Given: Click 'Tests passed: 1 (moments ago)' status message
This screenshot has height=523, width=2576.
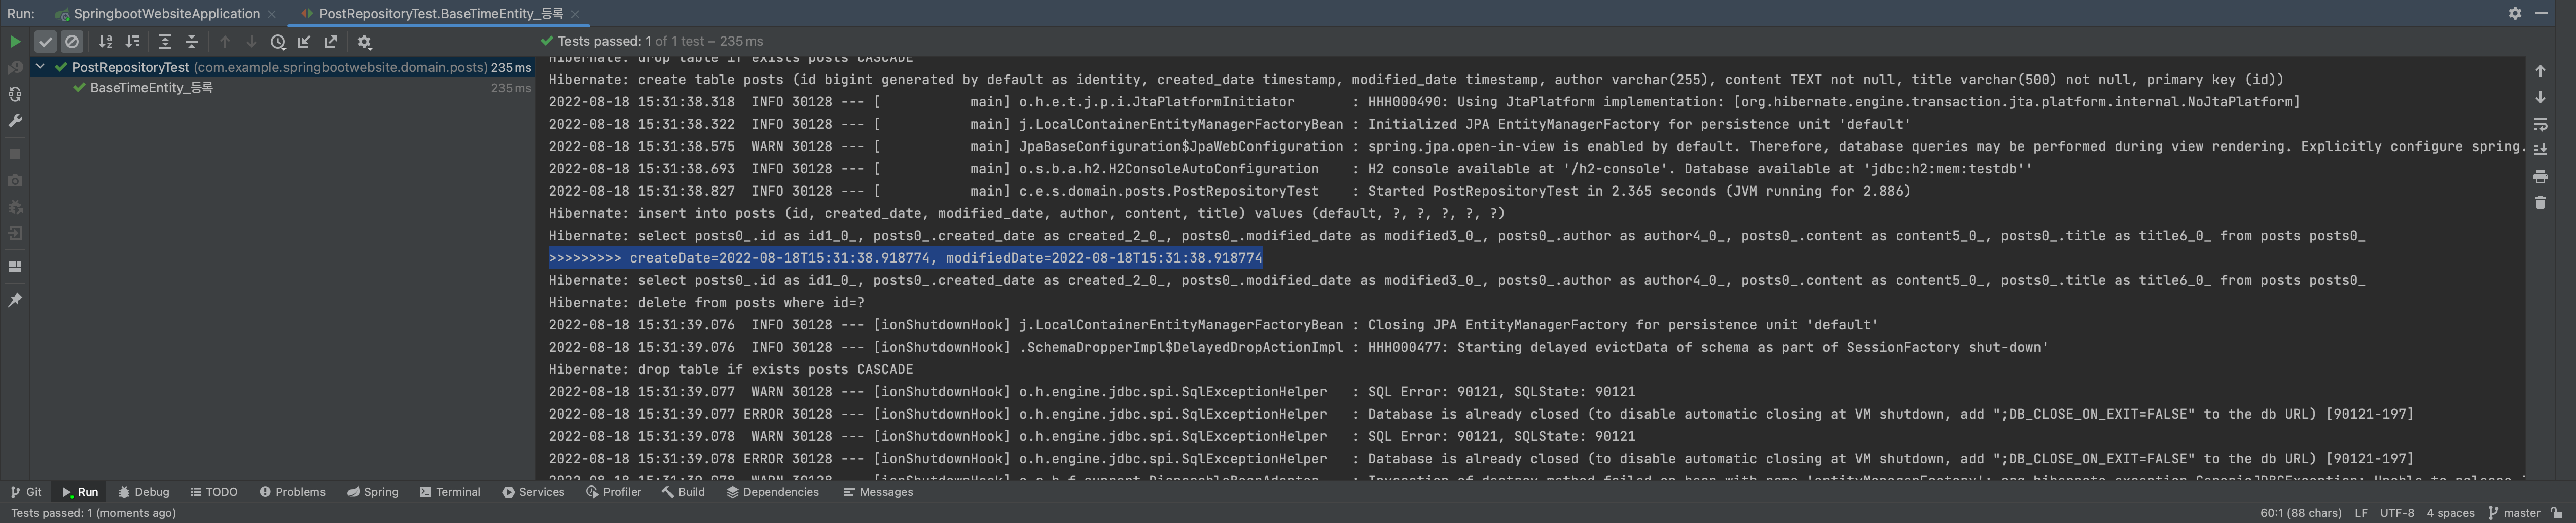Looking at the screenshot, I should pyautogui.click(x=93, y=513).
